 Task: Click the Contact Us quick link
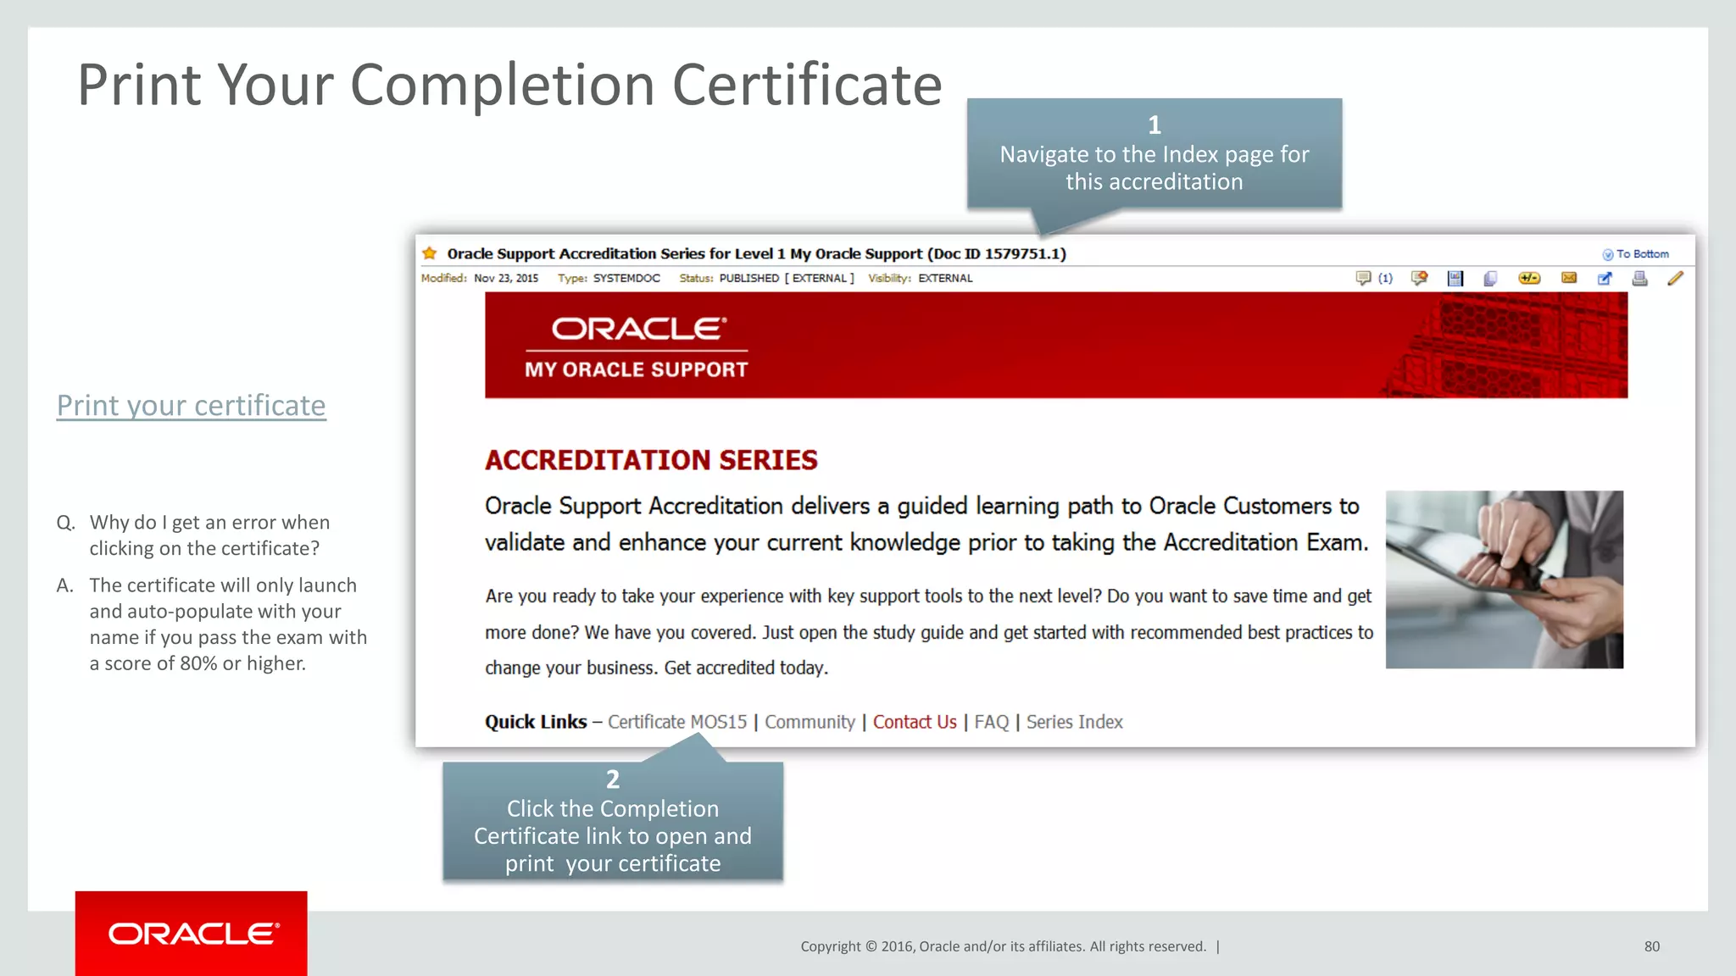coord(915,722)
